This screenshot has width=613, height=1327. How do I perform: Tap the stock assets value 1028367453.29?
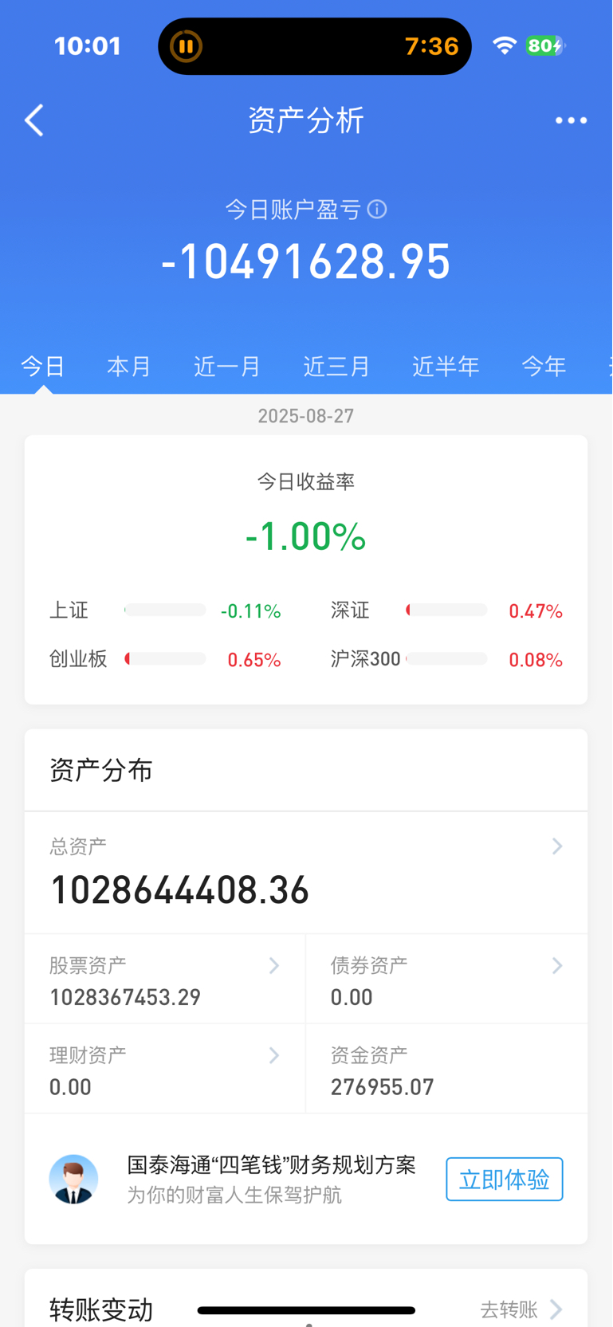click(x=125, y=997)
